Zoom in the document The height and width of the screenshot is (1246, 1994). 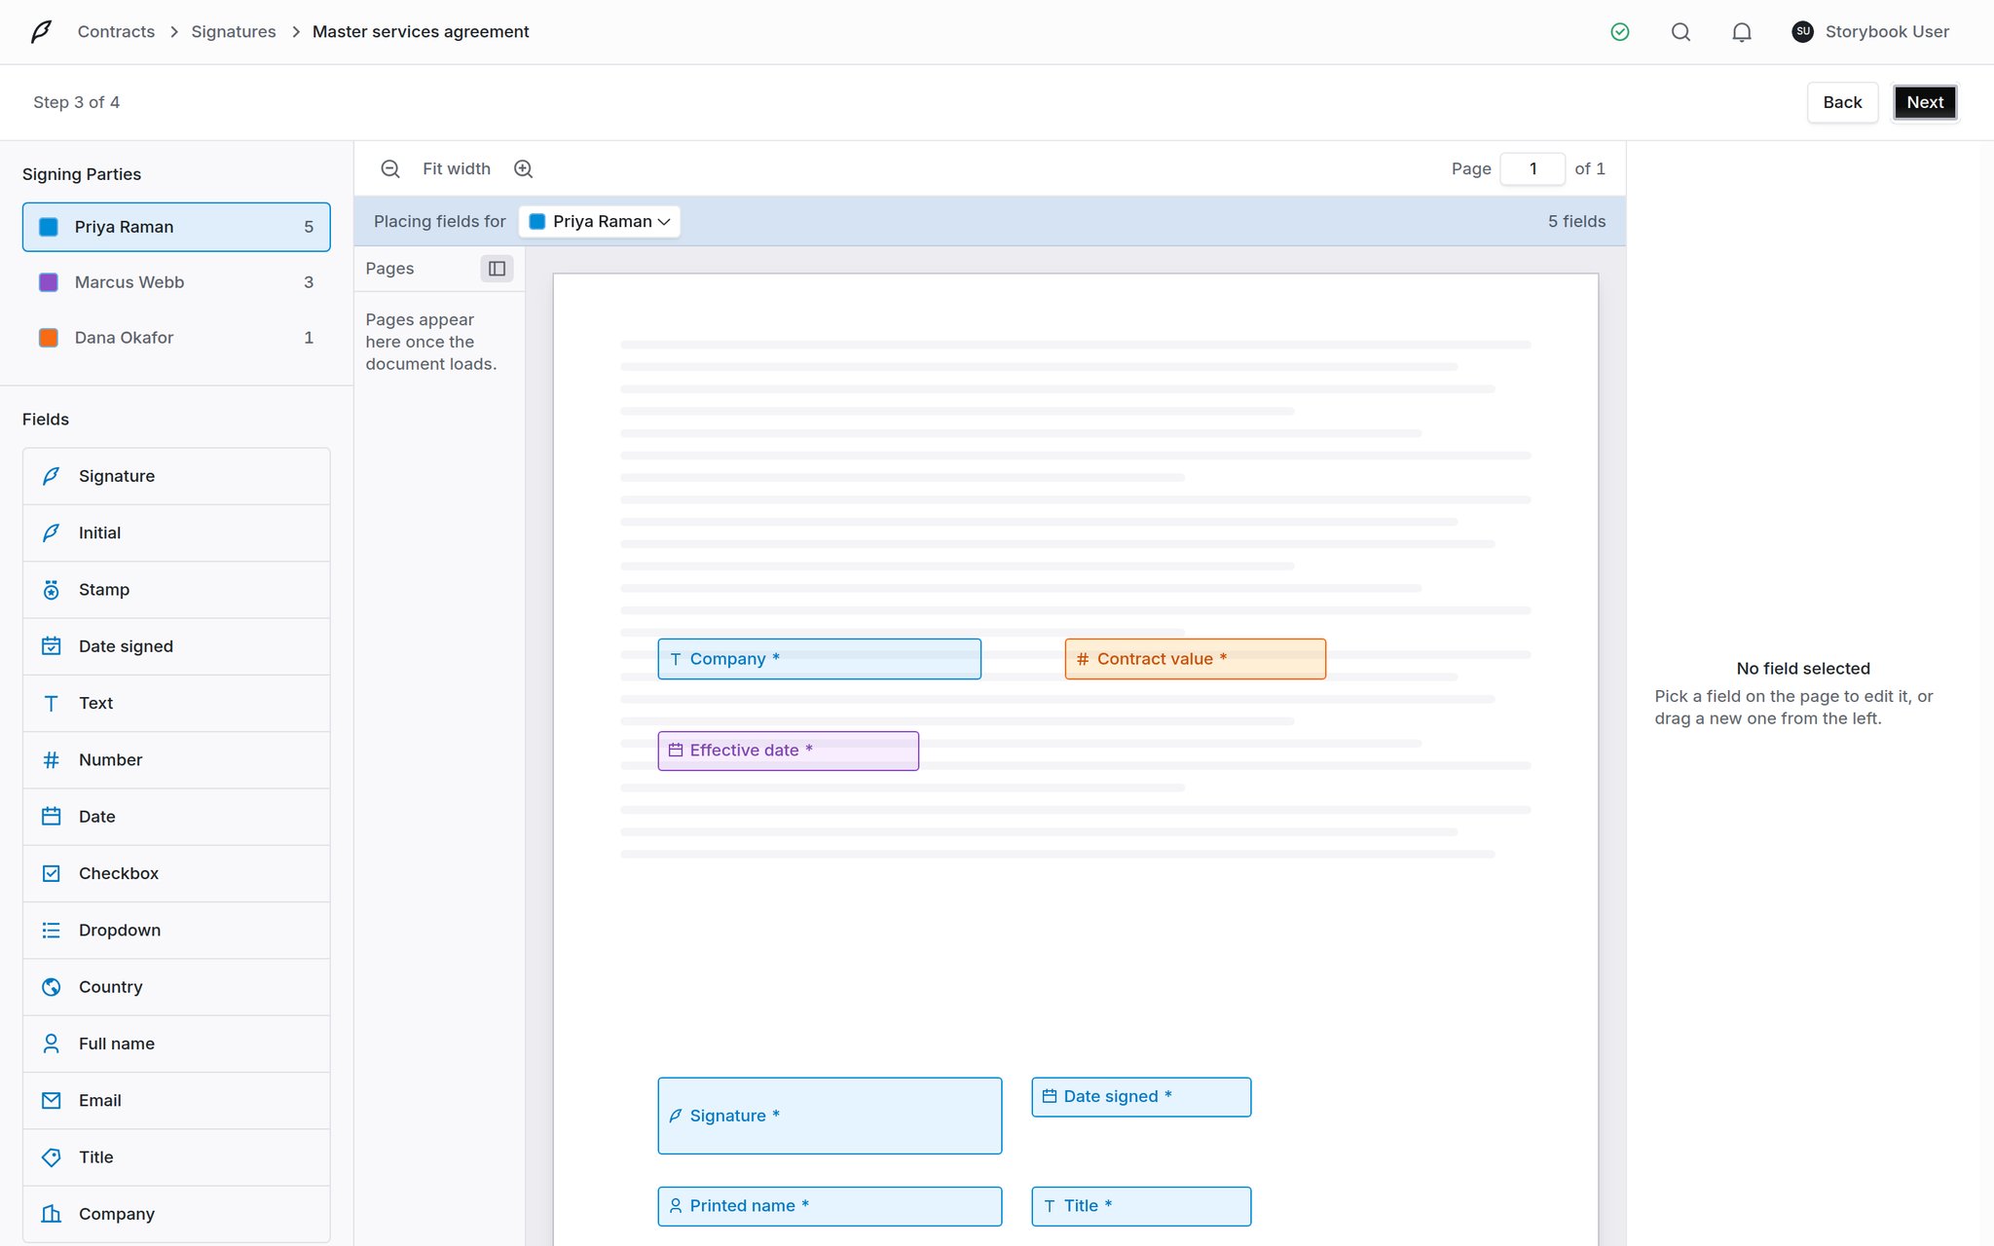524,168
